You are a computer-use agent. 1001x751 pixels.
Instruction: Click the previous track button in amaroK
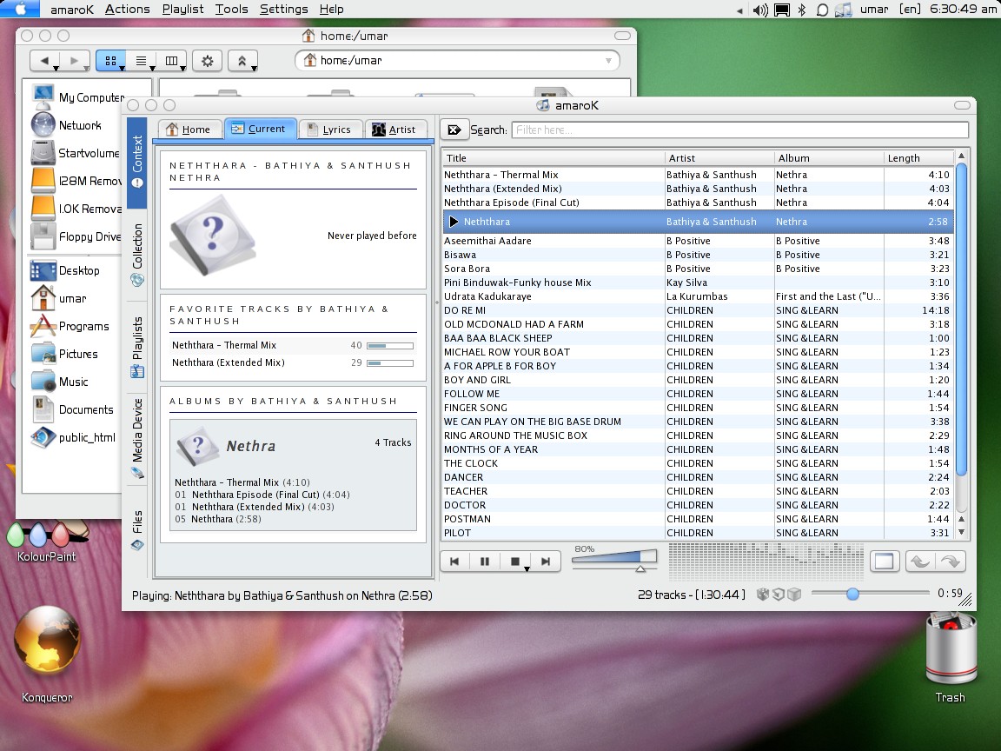(454, 562)
